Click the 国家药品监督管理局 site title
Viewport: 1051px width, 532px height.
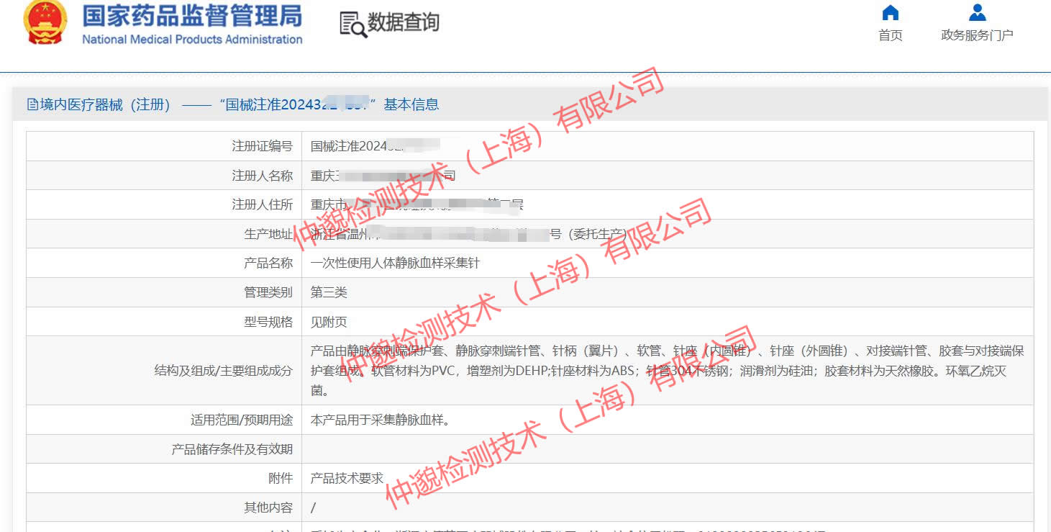pos(192,15)
